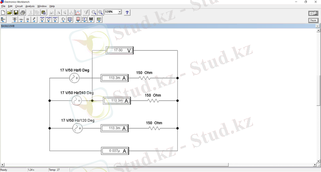Screen dimensions: 321x172
Task: Select the 17 V 120 Deg AC source
Action: (x=77, y=128)
